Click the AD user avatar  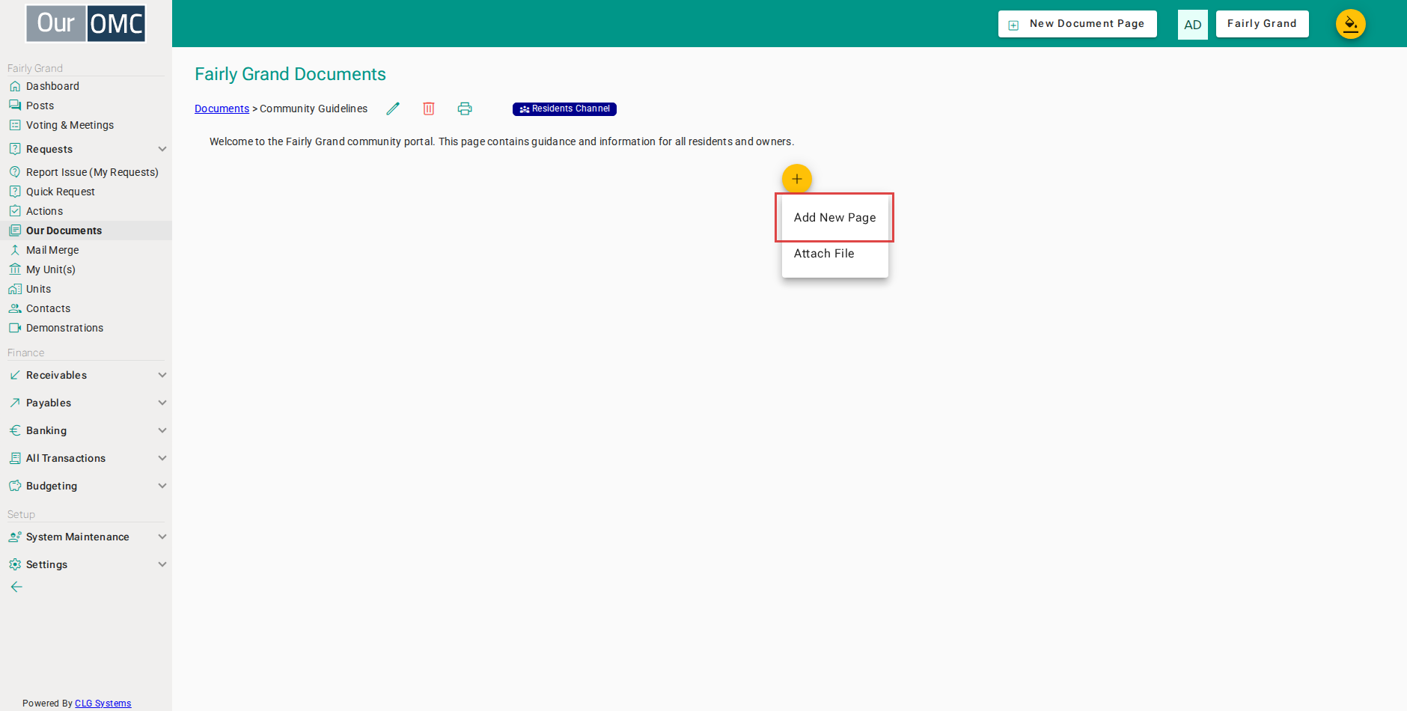[1193, 25]
